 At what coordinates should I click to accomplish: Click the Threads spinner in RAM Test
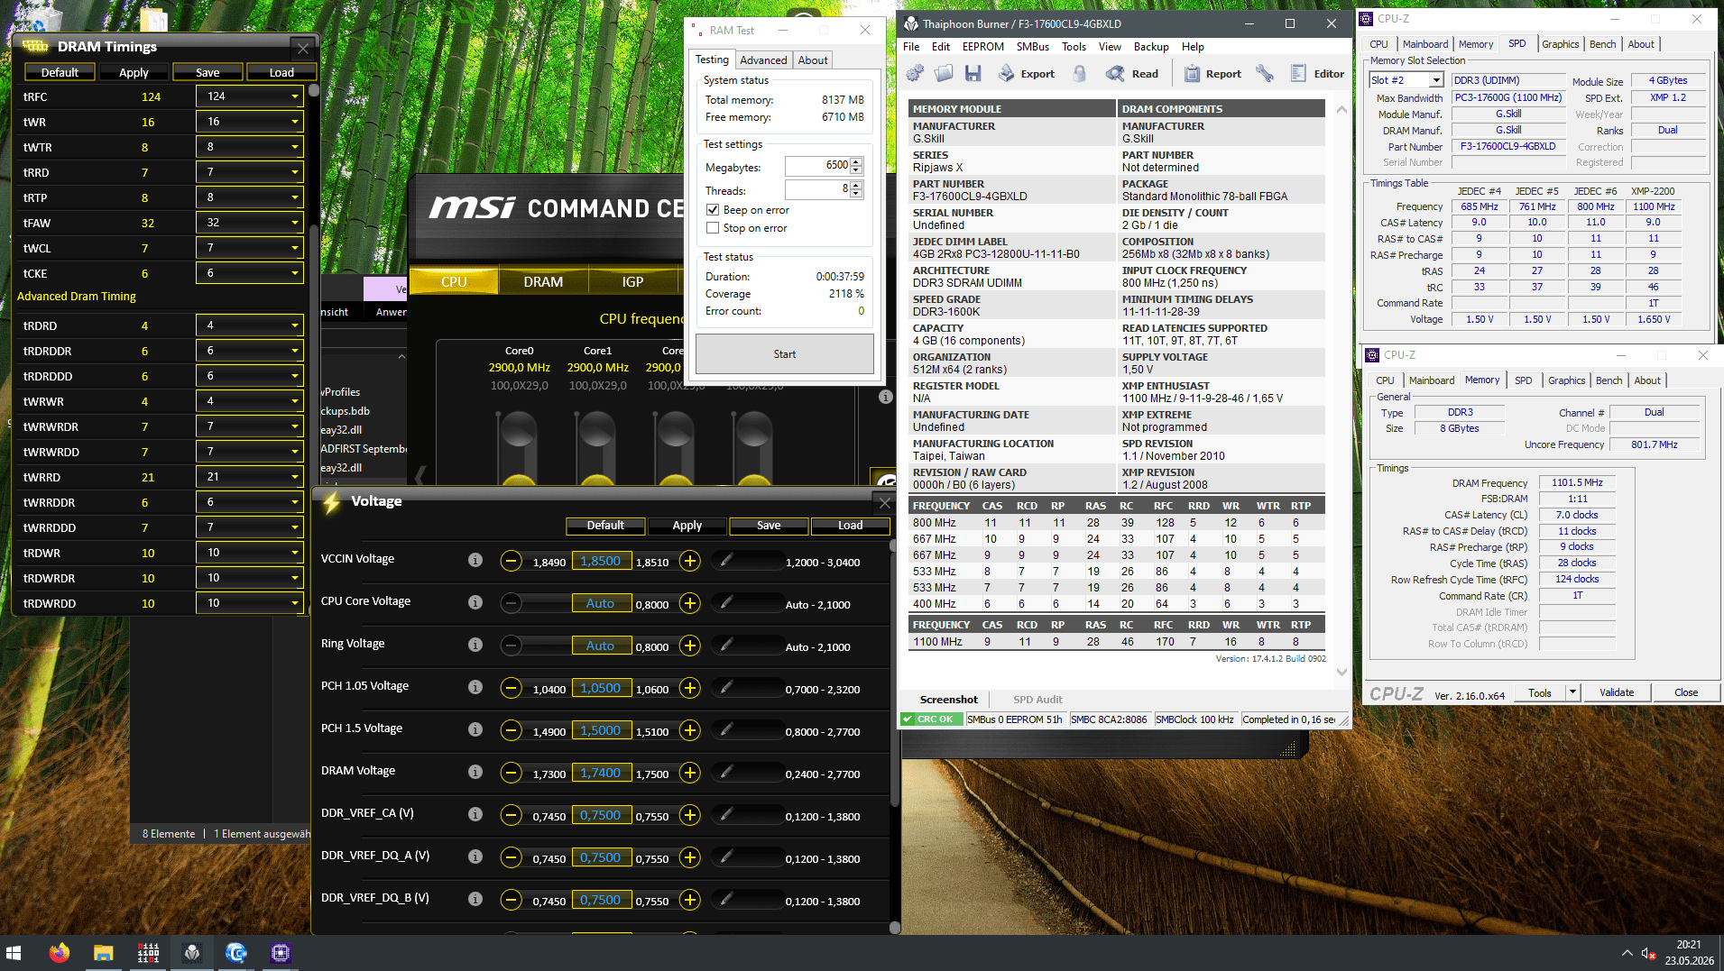pos(856,189)
